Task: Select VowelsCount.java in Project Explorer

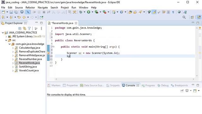Action: click(29, 70)
